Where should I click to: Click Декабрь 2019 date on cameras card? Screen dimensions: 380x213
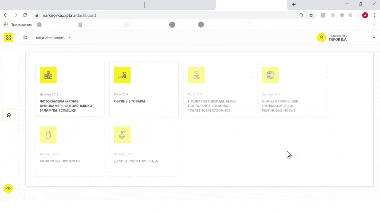49,94
